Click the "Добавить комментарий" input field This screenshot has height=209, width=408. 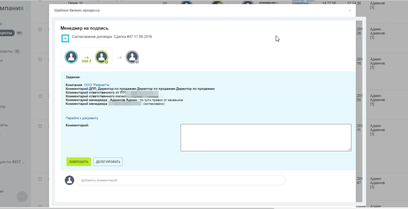tap(181, 180)
